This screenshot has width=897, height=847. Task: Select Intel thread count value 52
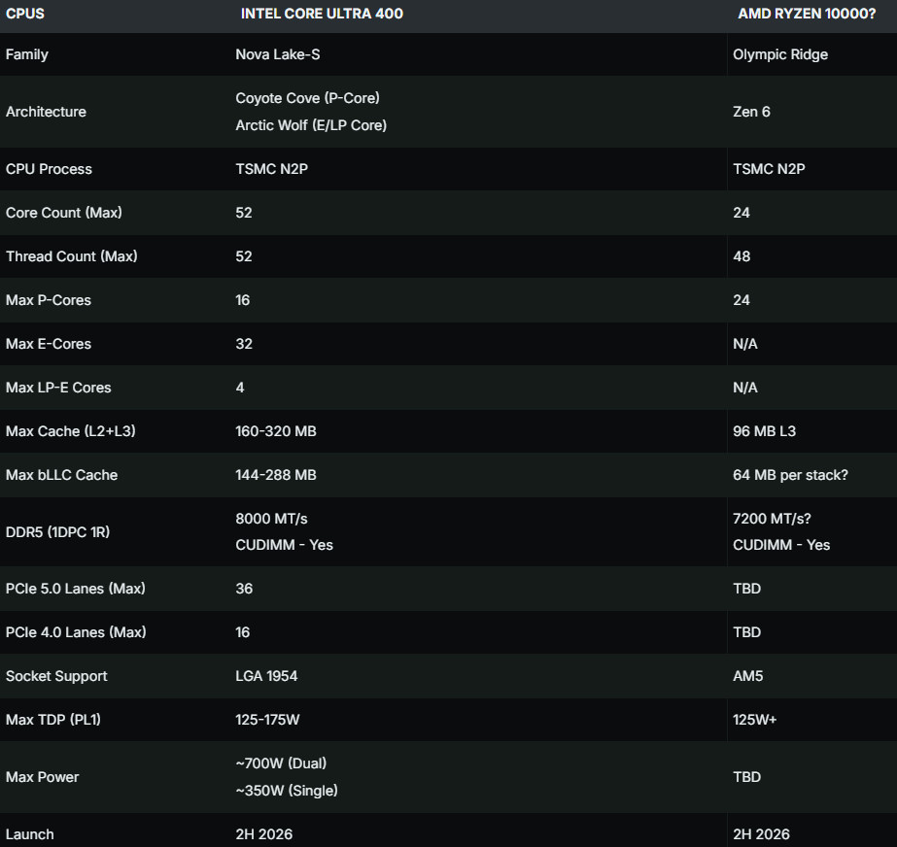pos(244,256)
